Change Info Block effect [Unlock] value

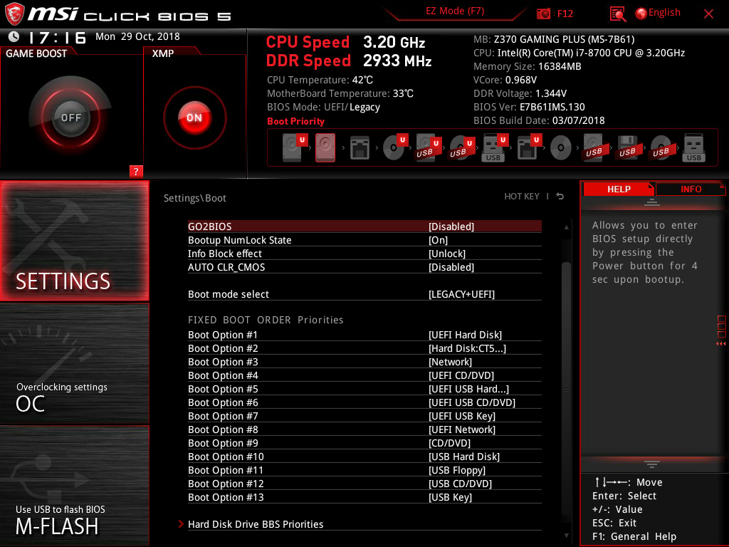click(x=447, y=254)
